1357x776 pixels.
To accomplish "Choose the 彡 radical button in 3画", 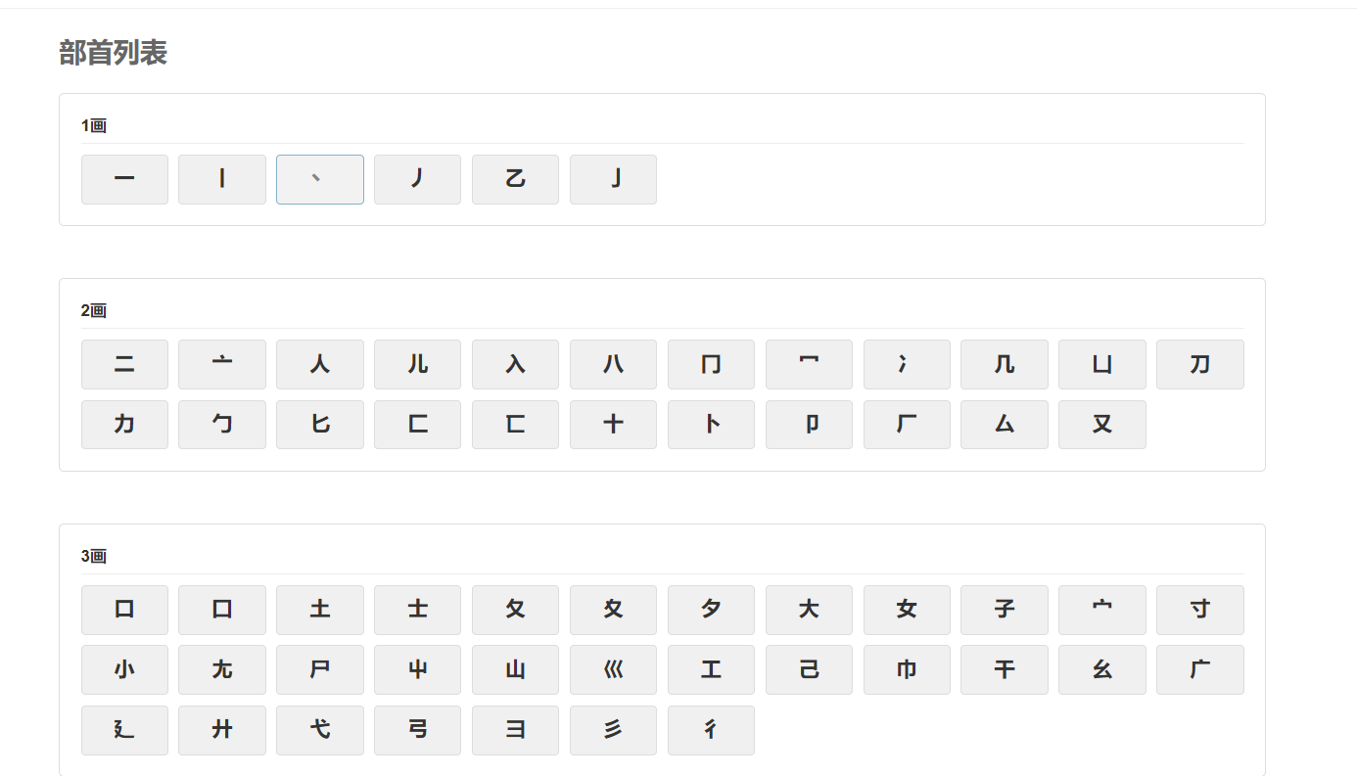I will (x=613, y=730).
